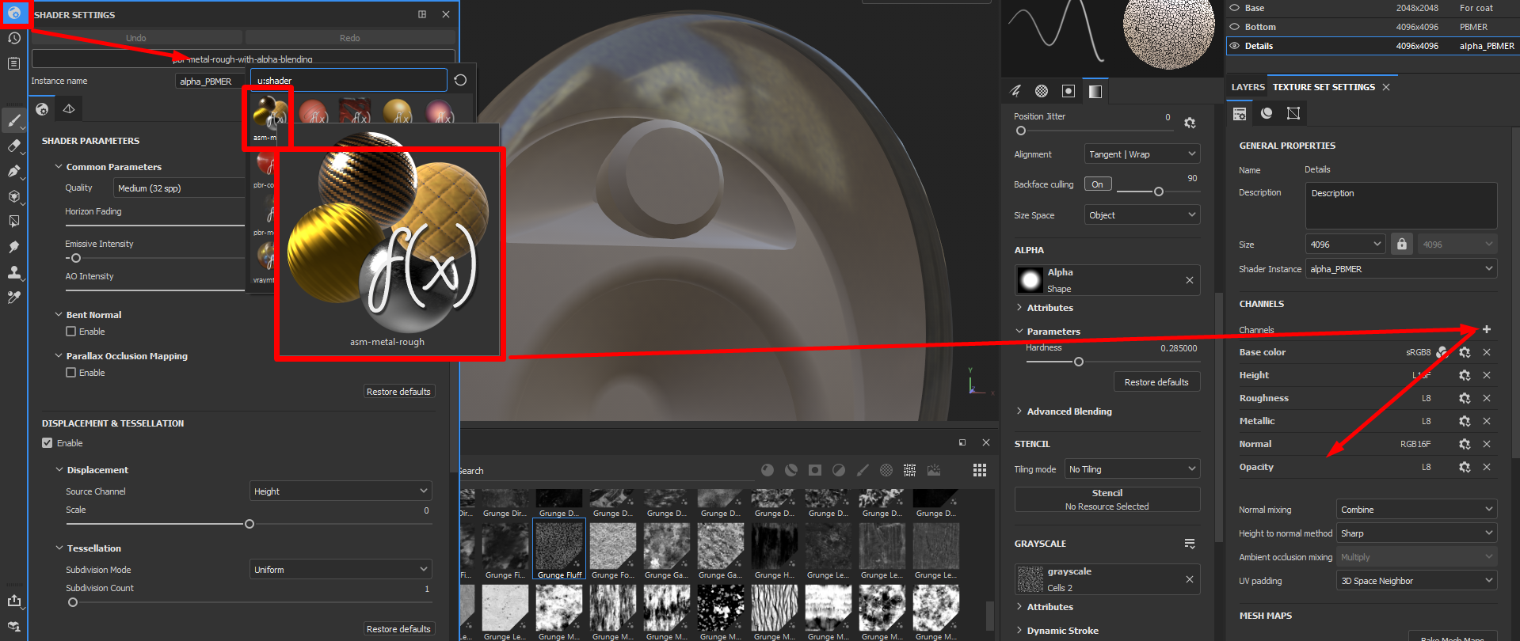Screen dimensions: 1520x641
Task: Open the Shader Settings panel icon
Action: pos(14,13)
